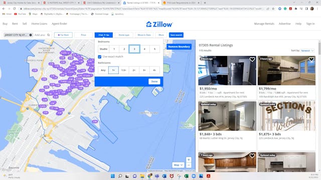Select 2+ bathrooms option
The height and width of the screenshot is (180, 321).
tap(134, 70)
